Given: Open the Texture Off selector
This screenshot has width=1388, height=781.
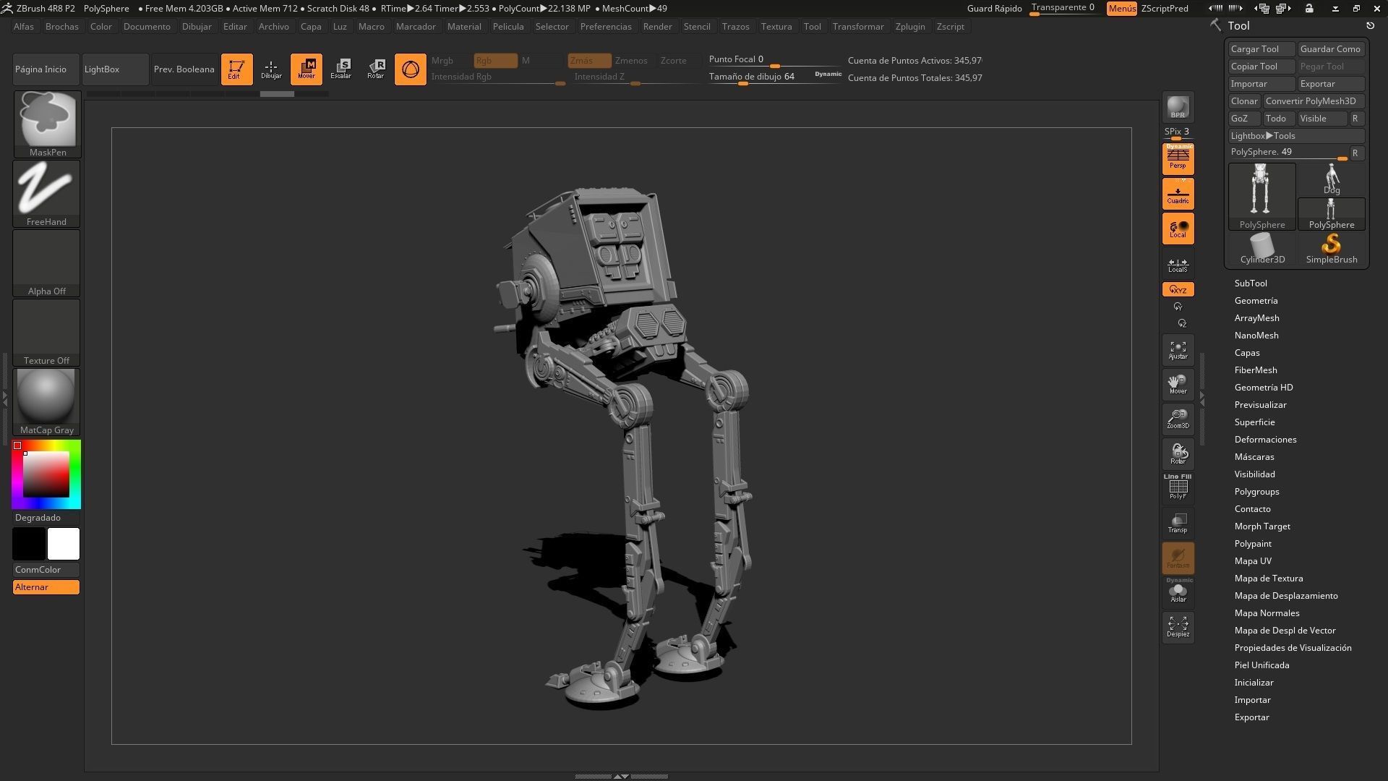Looking at the screenshot, I should 47,332.
